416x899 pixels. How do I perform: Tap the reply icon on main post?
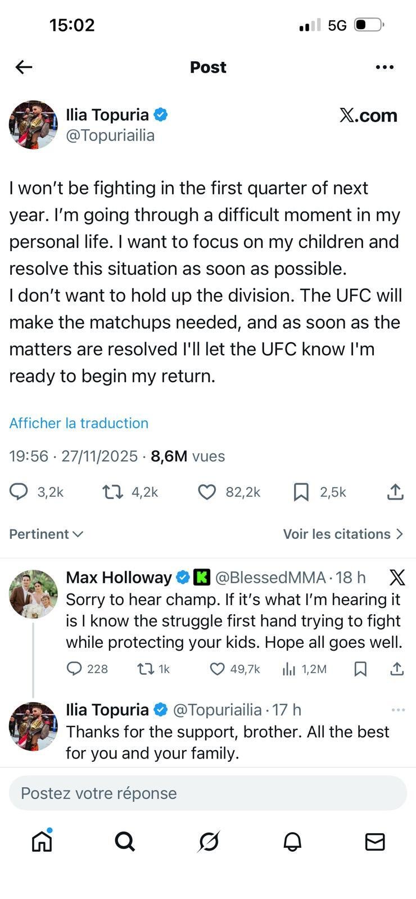pos(19,492)
